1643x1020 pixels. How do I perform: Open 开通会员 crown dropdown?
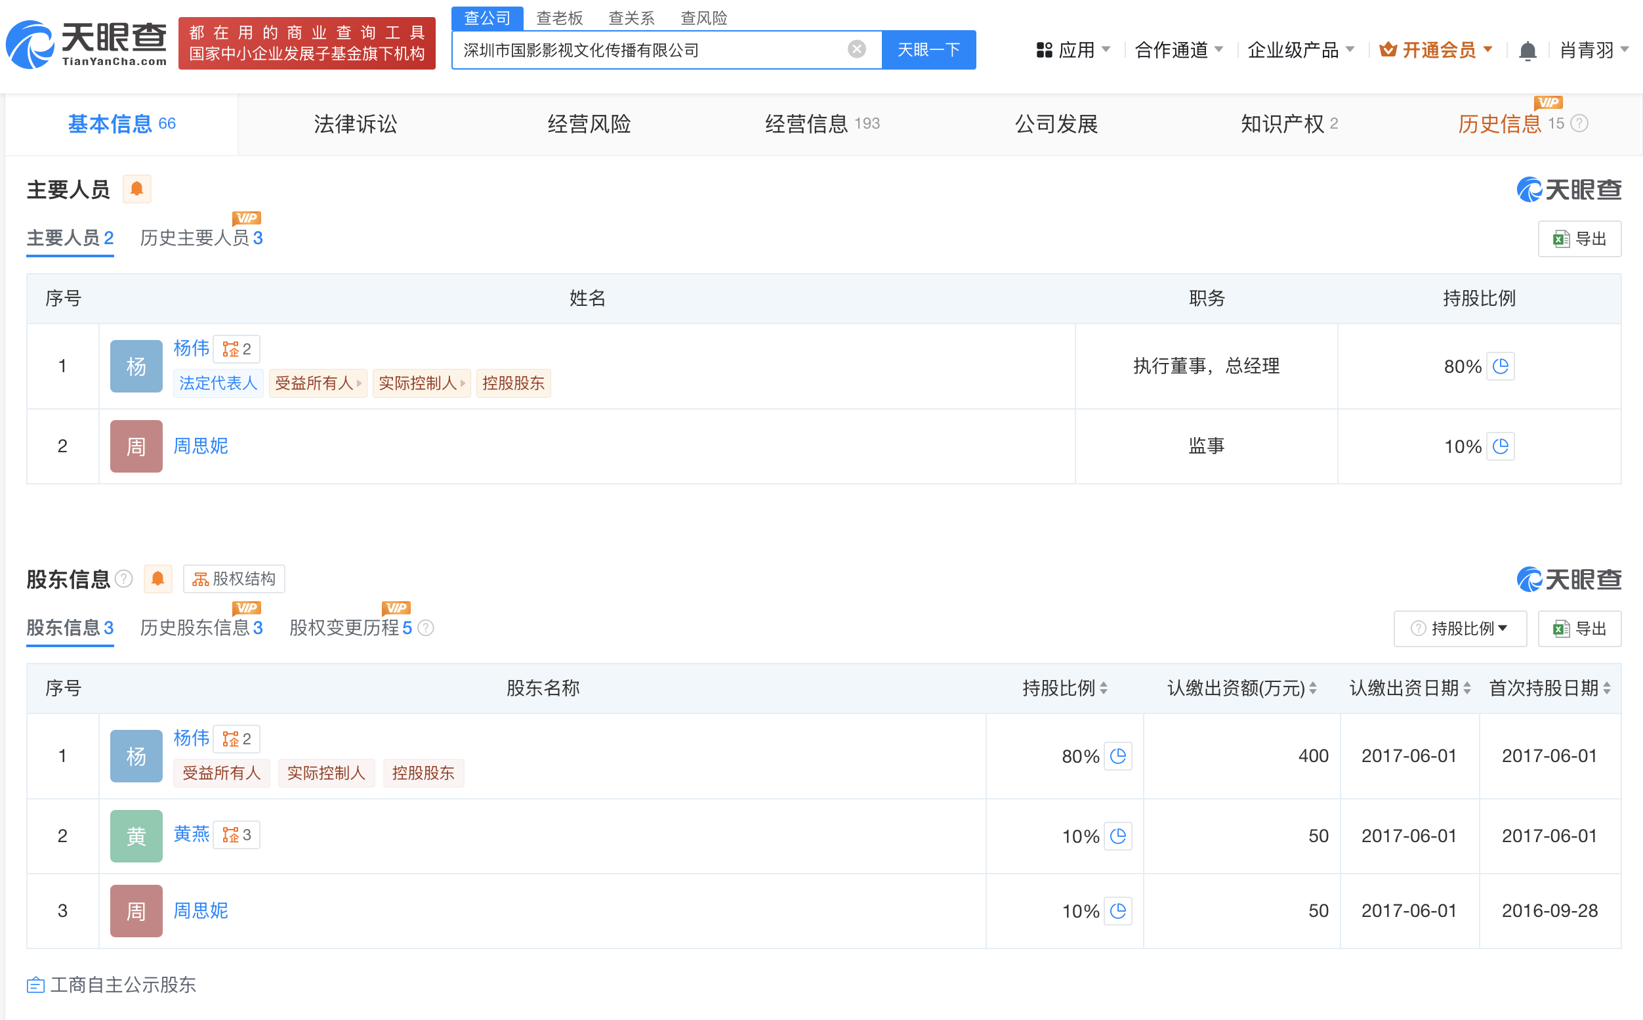tap(1436, 50)
